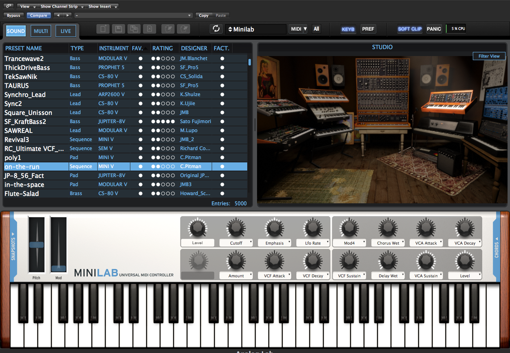Screen dimensions: 510x353
Task: Click the Filter View button
Action: tap(489, 56)
